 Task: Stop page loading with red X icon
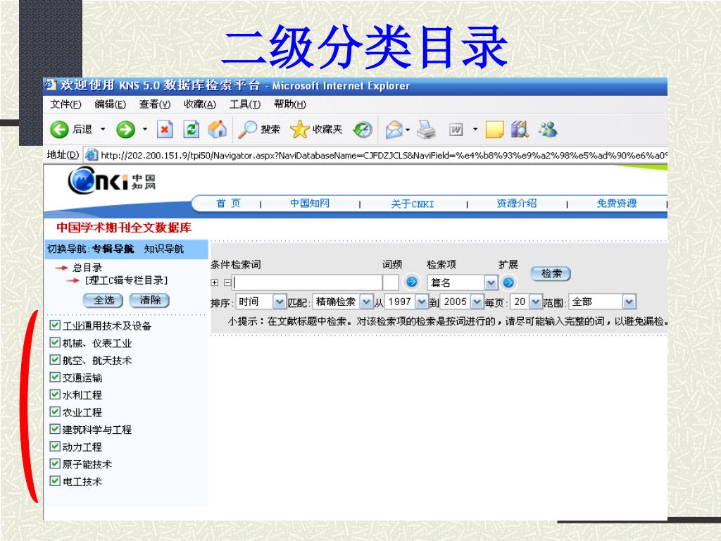coord(165,130)
